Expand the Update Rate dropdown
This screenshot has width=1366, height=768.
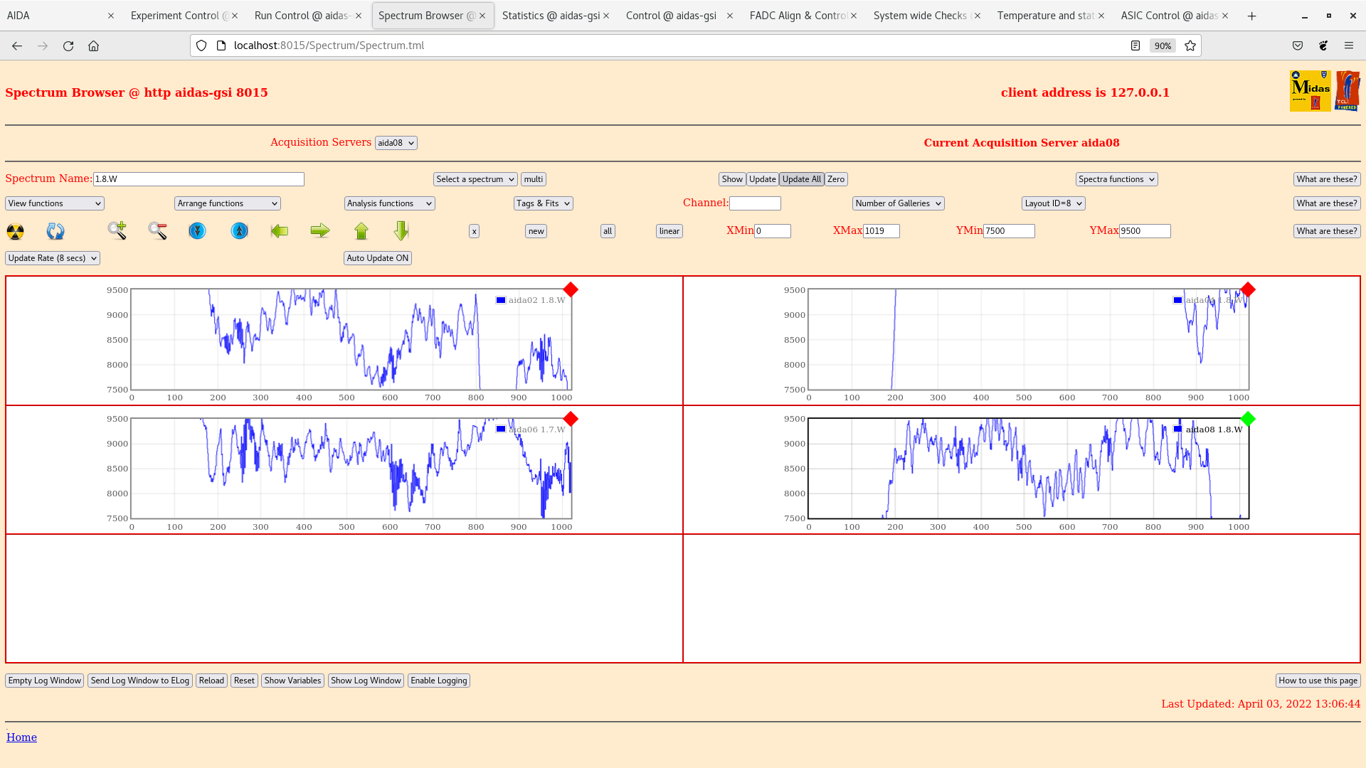[x=53, y=258]
